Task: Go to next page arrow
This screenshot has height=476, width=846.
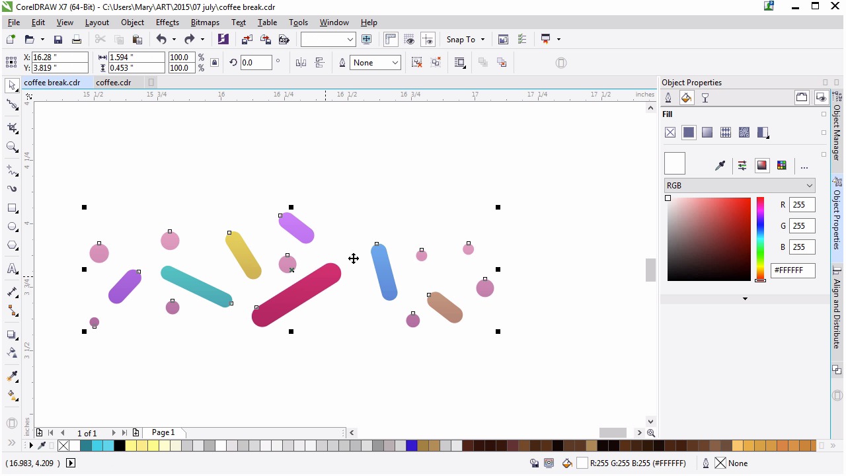Action: [x=114, y=433]
